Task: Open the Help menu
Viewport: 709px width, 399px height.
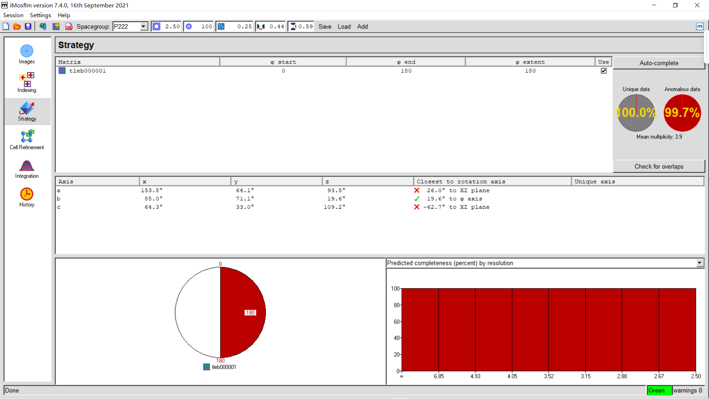Action: (64, 15)
